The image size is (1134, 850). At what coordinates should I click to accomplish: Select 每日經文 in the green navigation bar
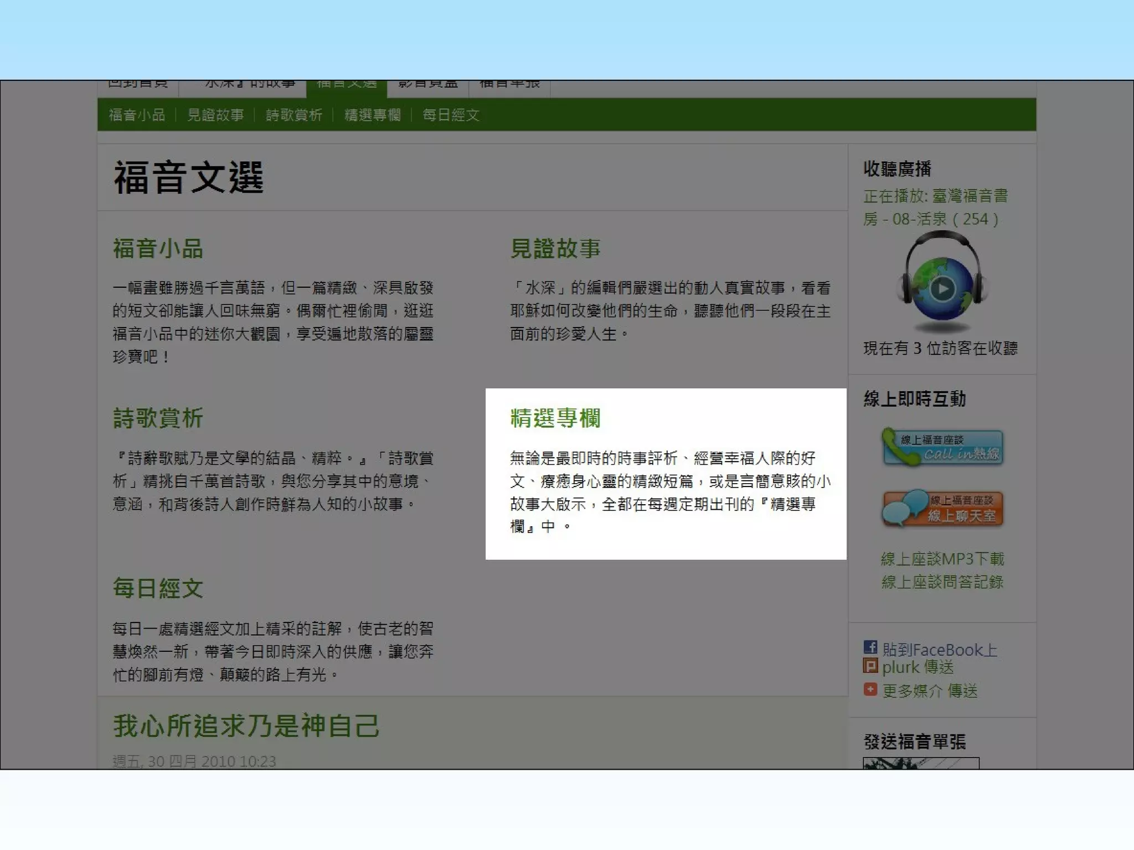tap(451, 115)
